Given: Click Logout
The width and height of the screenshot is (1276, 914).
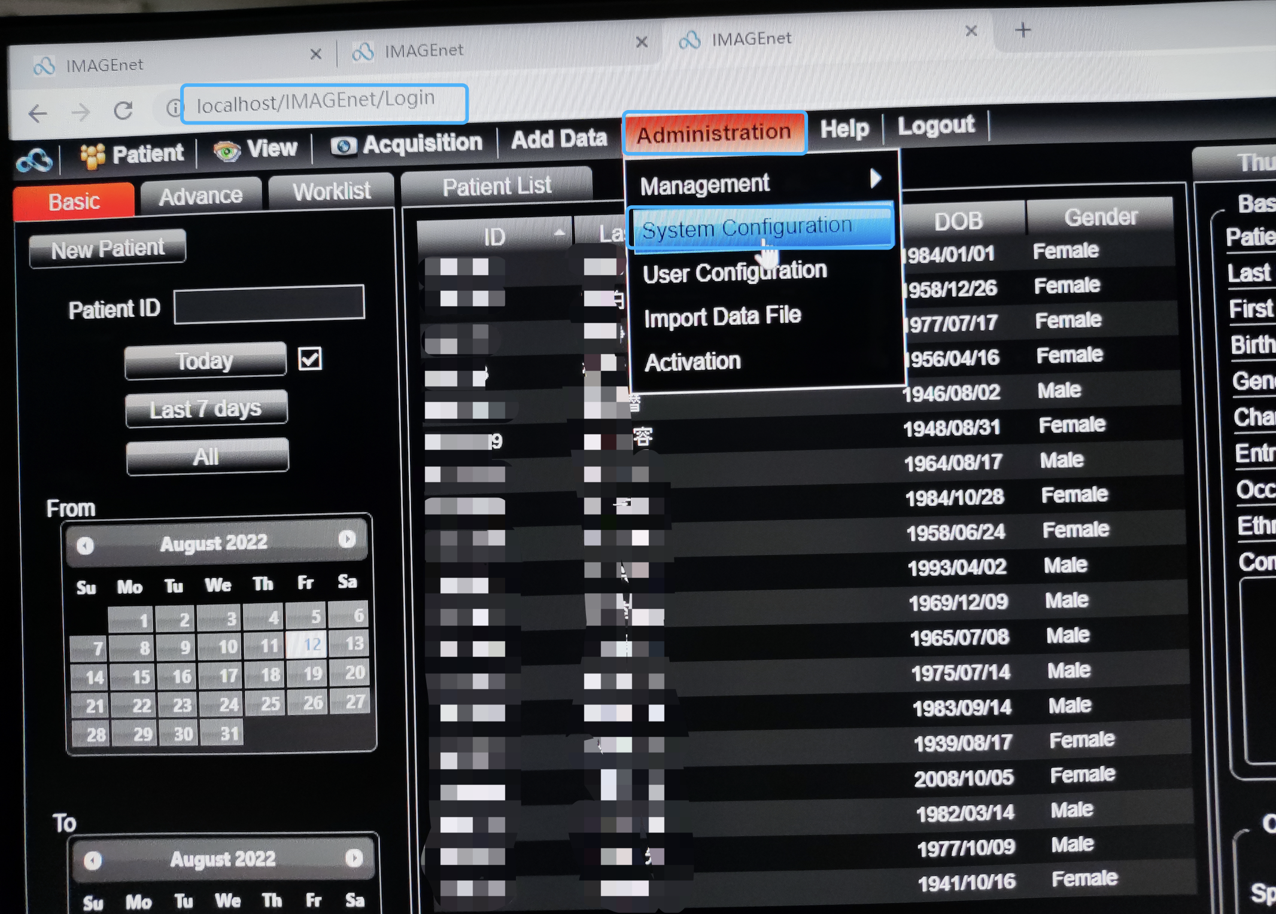Looking at the screenshot, I should click(936, 126).
